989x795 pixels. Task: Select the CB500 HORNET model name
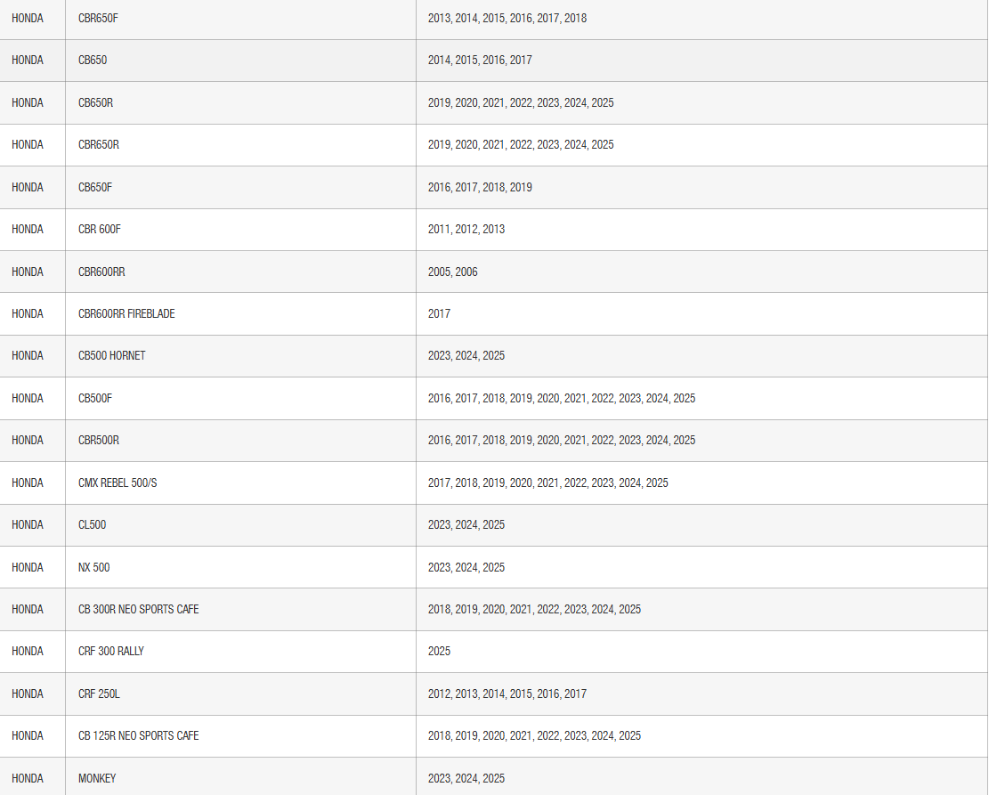[x=111, y=355]
